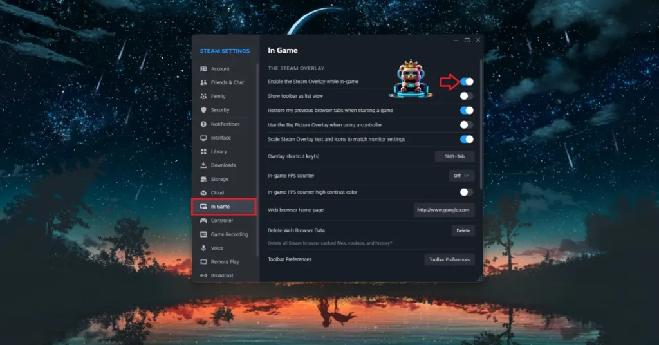Click the Shift+Tab overlay shortcut button
Image resolution: width=659 pixels, height=345 pixels.
pos(455,156)
